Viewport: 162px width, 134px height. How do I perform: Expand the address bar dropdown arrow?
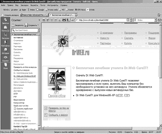coord(131,20)
